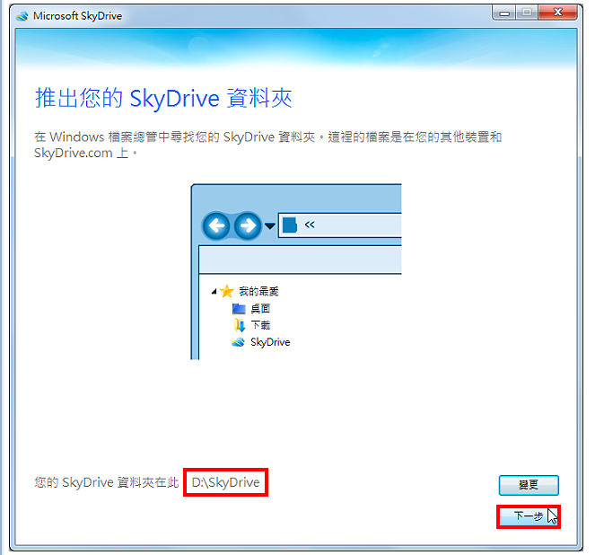The width and height of the screenshot is (595, 555).
Task: Click the 變更 (Change) folder button
Action: point(529,485)
